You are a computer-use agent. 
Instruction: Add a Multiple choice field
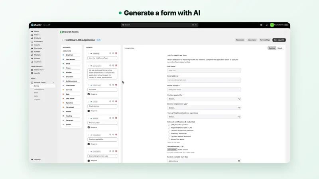pos(71,81)
